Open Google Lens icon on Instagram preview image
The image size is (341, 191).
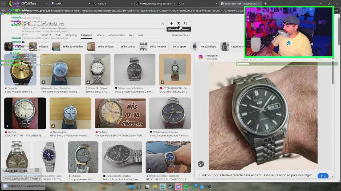point(201,164)
